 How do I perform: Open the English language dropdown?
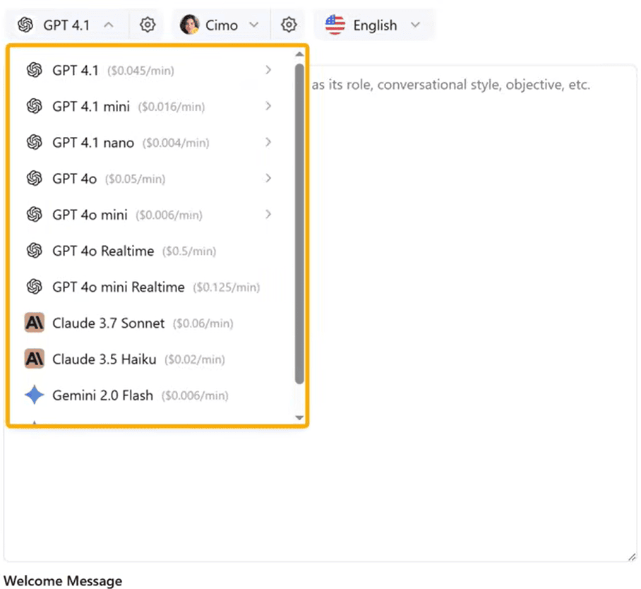coord(415,25)
